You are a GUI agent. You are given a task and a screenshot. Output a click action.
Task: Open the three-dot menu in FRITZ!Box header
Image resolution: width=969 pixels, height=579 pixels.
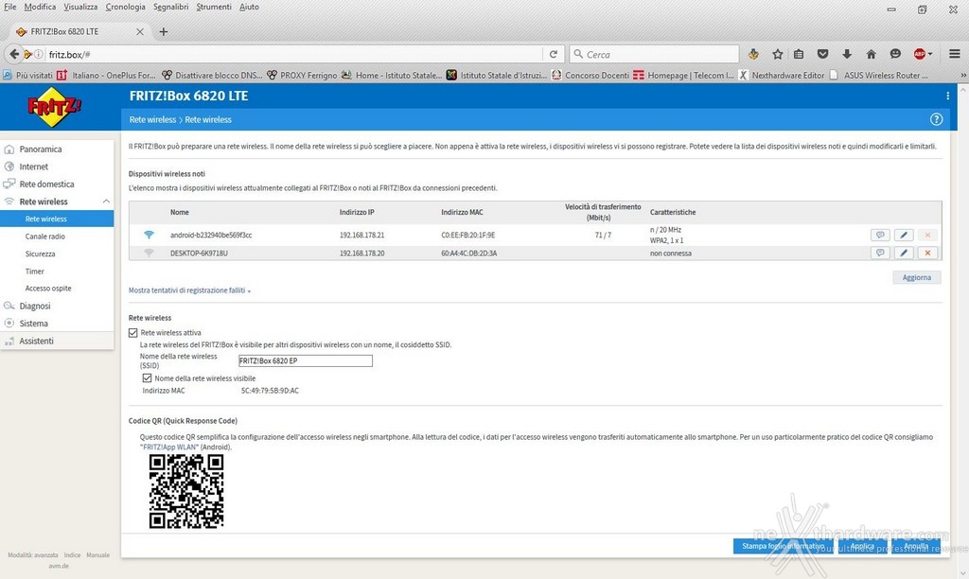point(947,96)
